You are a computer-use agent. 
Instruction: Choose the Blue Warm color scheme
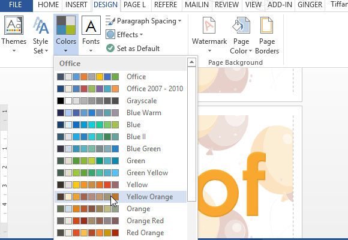click(121, 113)
